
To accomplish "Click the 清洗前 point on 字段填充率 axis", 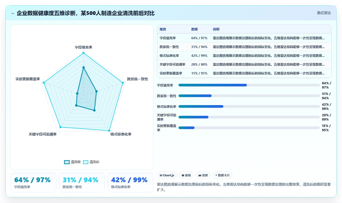I will tap(83, 67).
